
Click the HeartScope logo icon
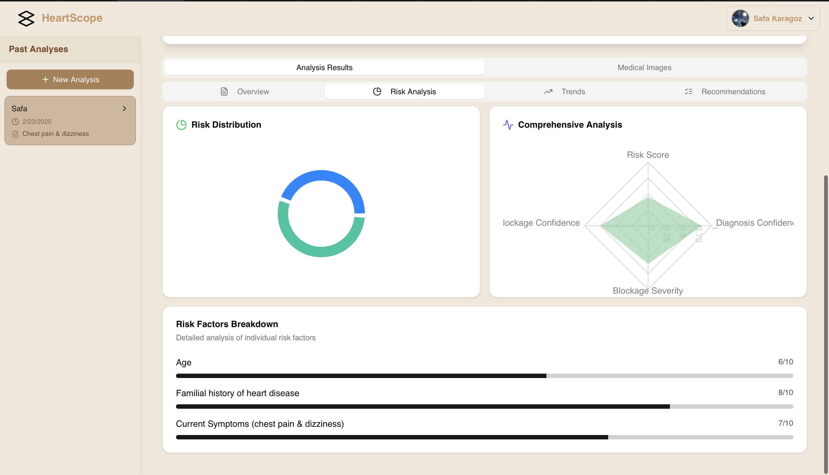26,18
